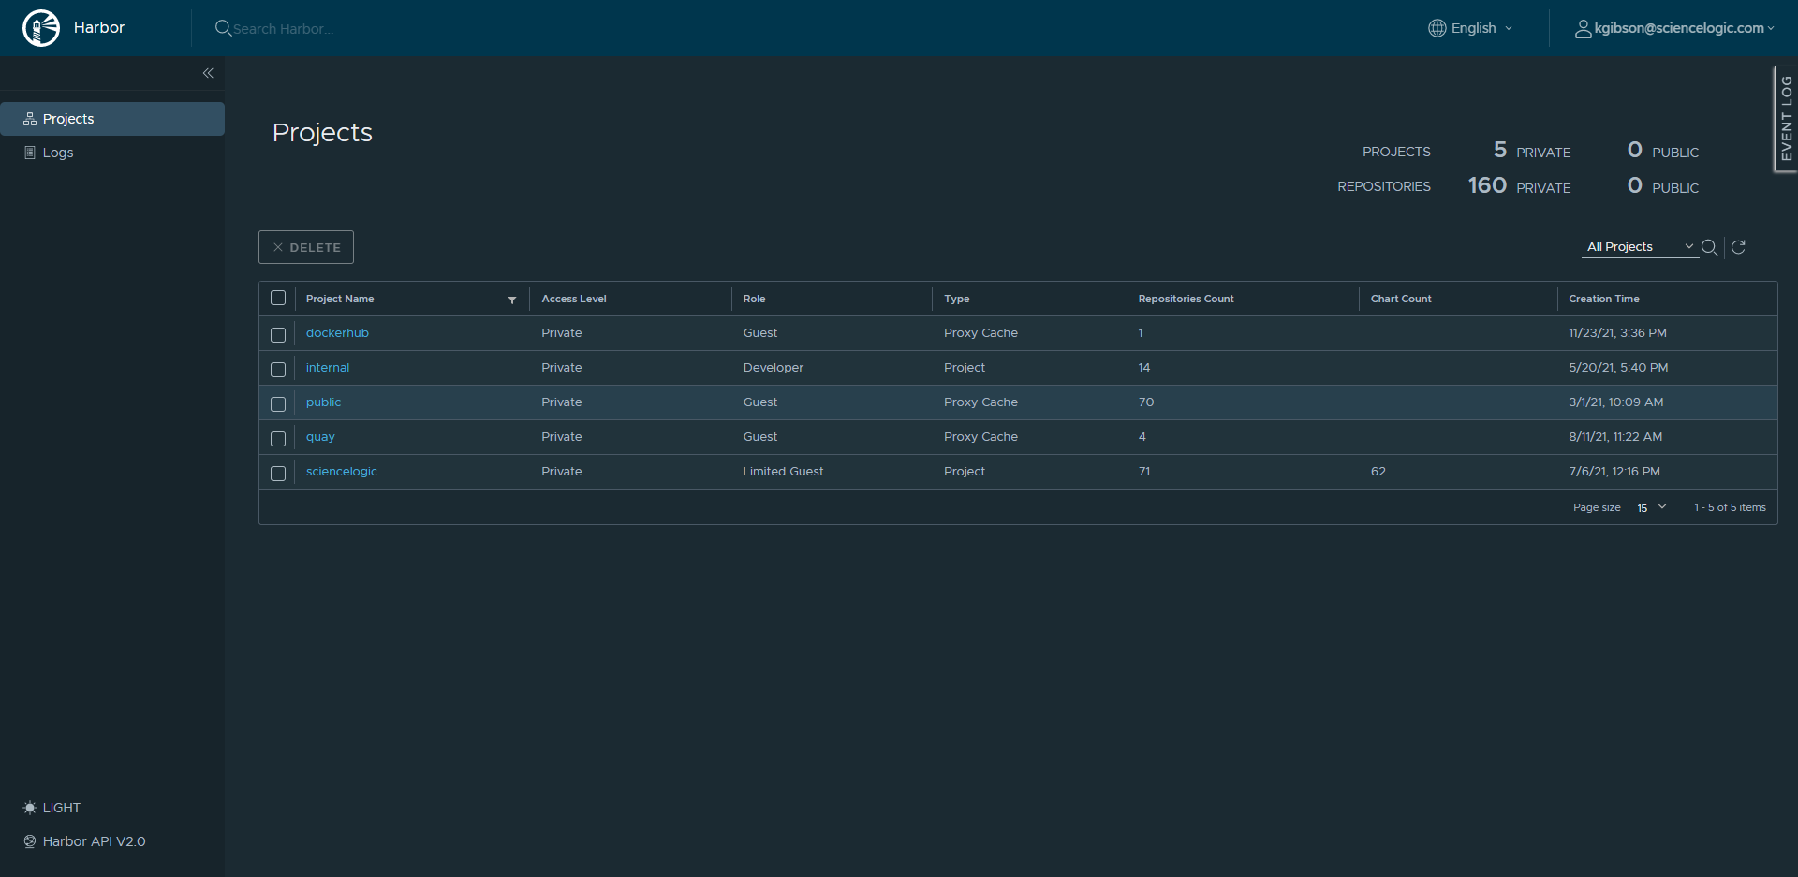Open the internal project link
The image size is (1798, 877).
(327, 368)
